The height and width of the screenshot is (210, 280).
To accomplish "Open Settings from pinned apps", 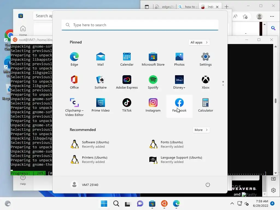I will (206, 59).
